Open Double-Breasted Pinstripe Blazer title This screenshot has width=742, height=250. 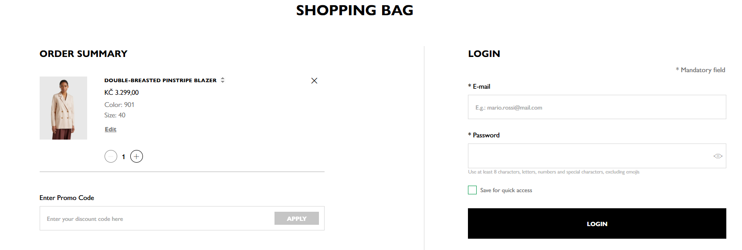pyautogui.click(x=160, y=80)
